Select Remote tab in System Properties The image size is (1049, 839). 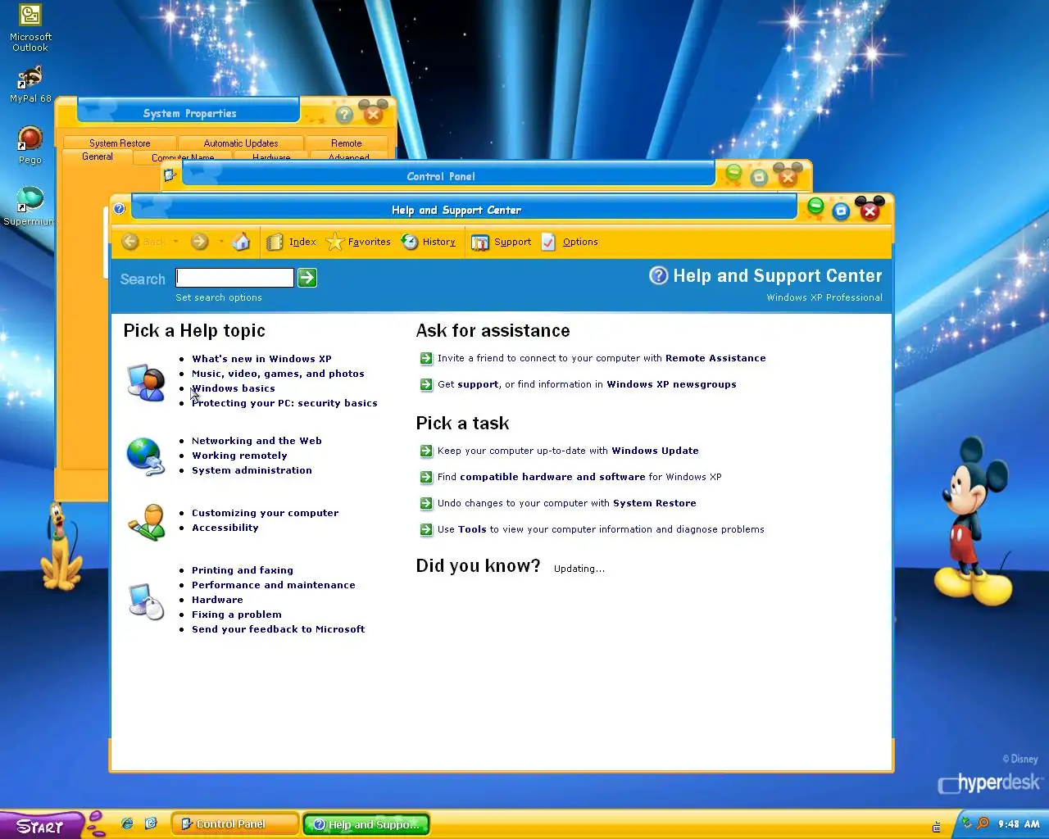(x=347, y=143)
